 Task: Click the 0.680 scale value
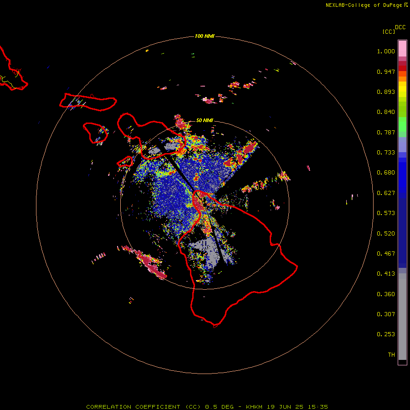[386, 173]
